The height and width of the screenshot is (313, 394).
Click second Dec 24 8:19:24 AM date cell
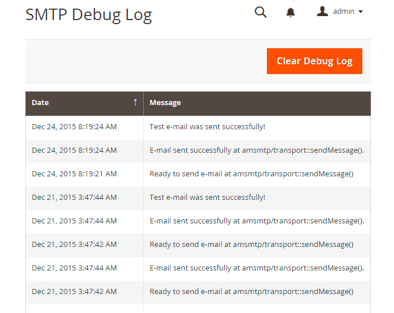pos(74,150)
